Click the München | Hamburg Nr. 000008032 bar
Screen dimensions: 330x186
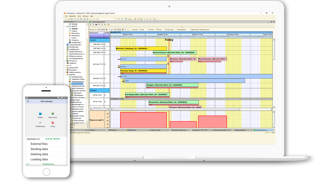click(141, 48)
